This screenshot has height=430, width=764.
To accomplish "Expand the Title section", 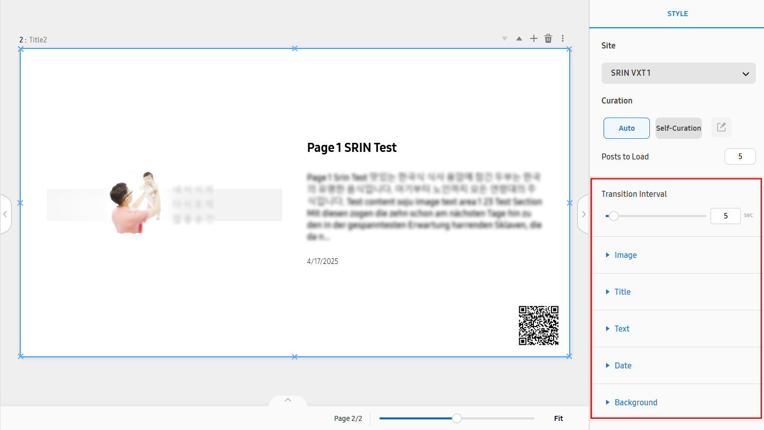I will [622, 292].
